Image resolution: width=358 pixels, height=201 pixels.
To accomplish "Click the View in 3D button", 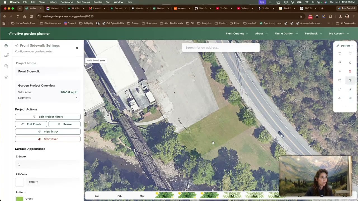I will pos(48,131).
